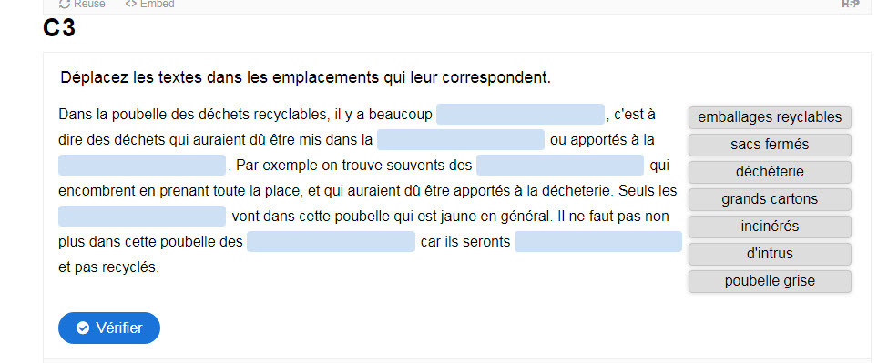Click the blank after 'cette poubelle des'

pos(332,241)
